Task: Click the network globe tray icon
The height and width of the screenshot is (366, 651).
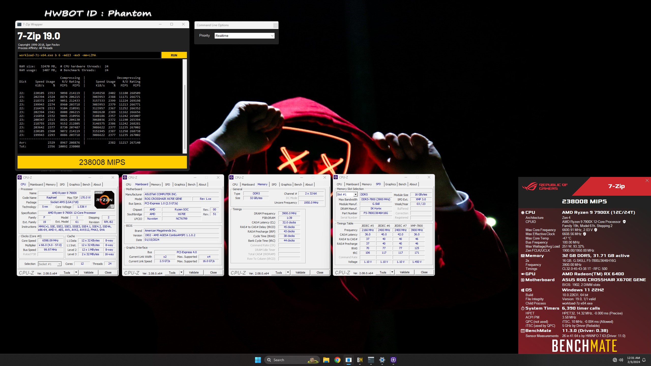Action: point(615,360)
